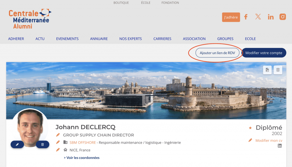Open the EVENEMENTS menu

click(x=68, y=39)
